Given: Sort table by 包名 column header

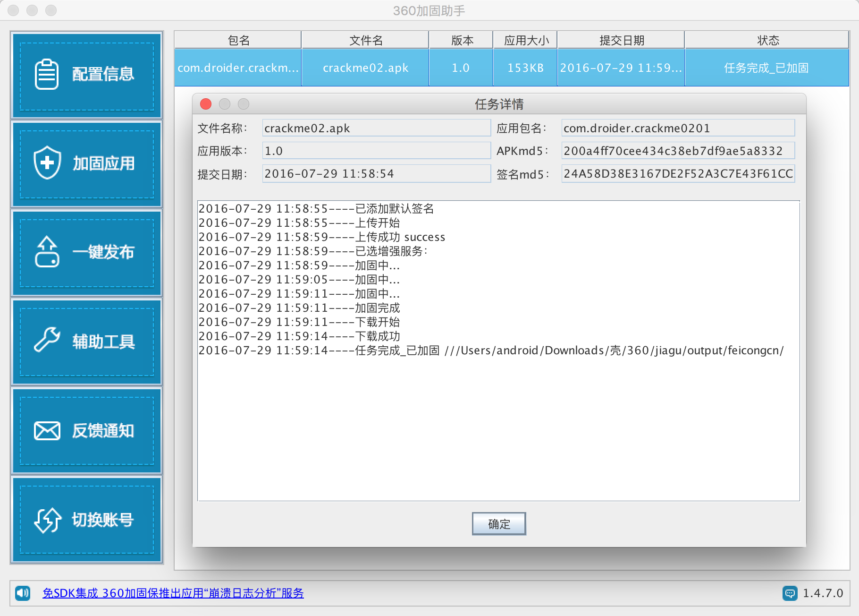Looking at the screenshot, I should [x=238, y=40].
